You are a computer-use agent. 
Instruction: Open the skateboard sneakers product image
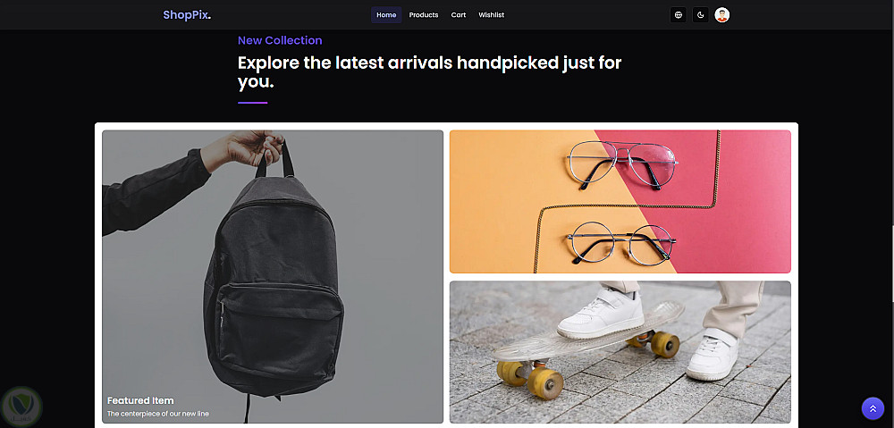620,352
